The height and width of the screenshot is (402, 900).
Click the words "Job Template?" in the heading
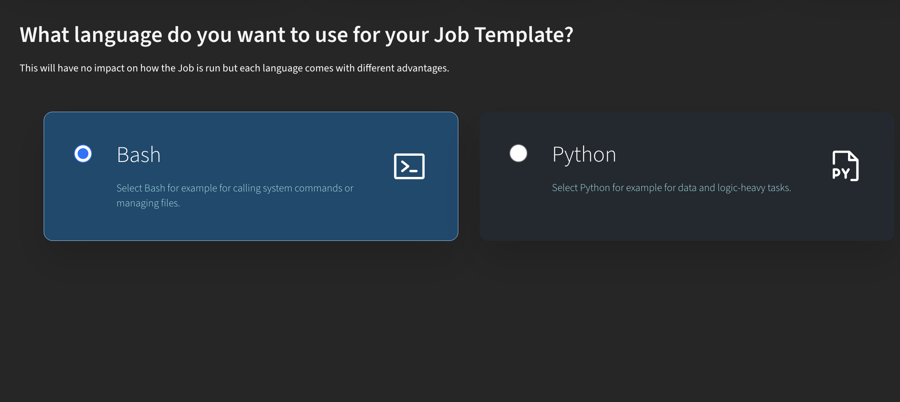(x=503, y=34)
